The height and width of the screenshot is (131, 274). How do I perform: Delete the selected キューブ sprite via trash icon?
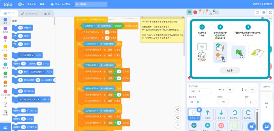pyautogui.click(x=200, y=110)
